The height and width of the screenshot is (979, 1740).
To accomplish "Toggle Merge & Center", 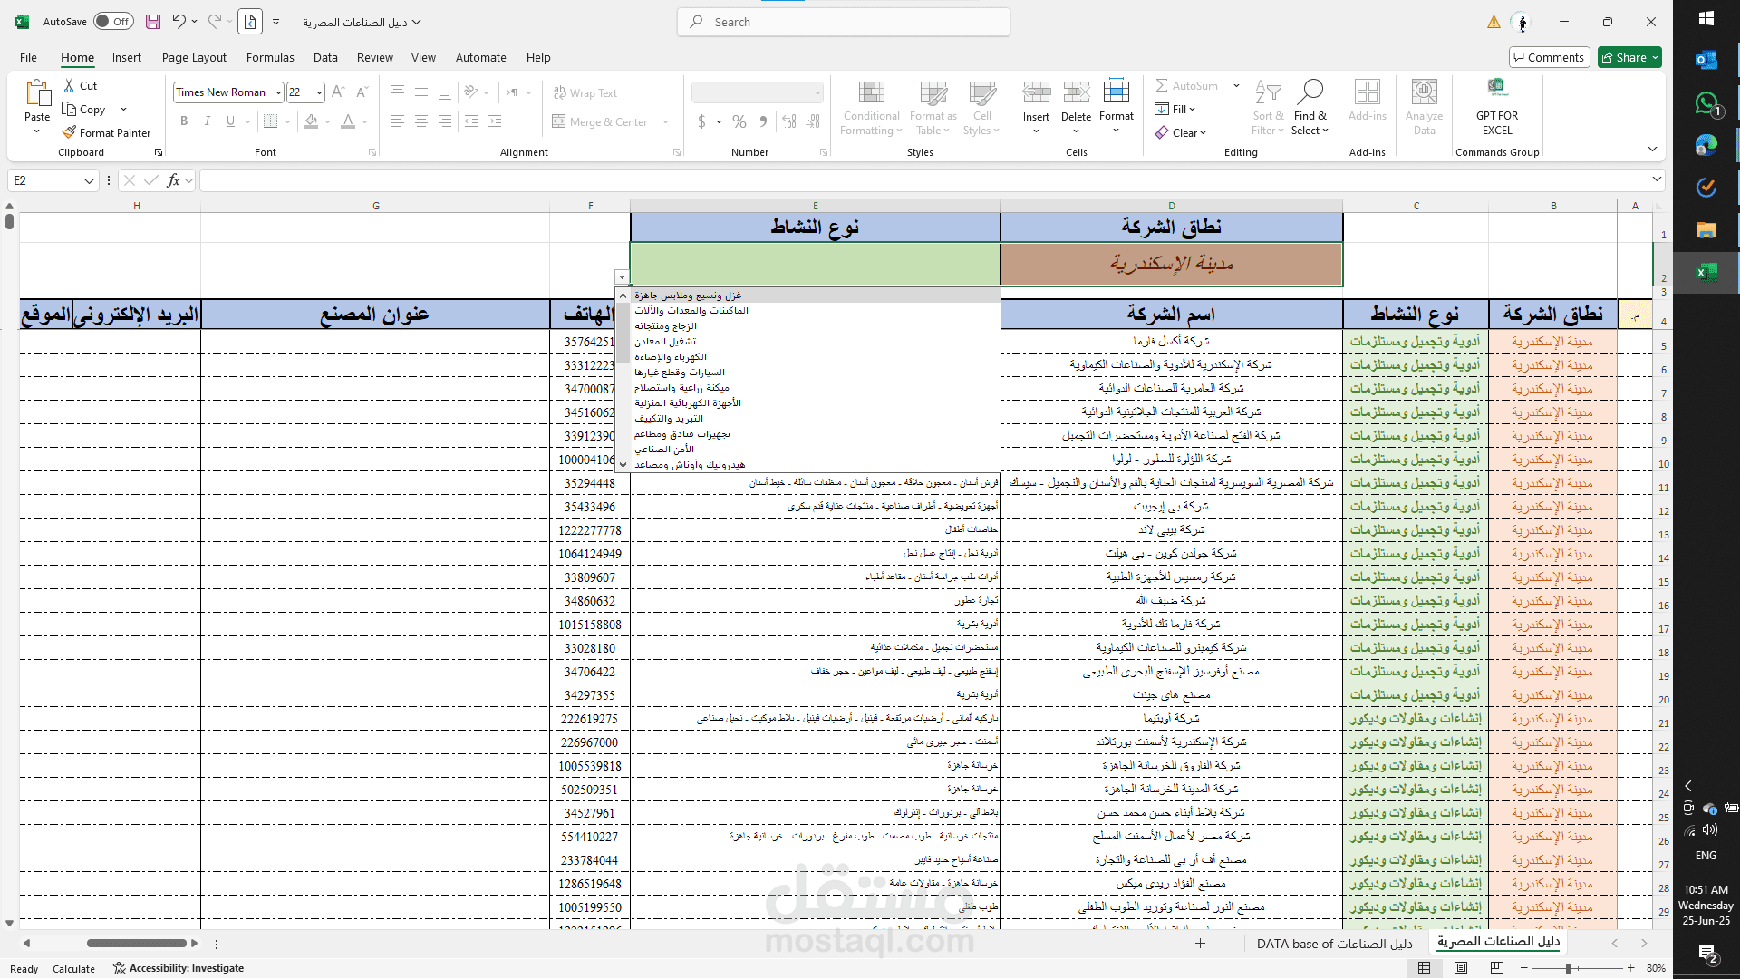I will [x=602, y=121].
